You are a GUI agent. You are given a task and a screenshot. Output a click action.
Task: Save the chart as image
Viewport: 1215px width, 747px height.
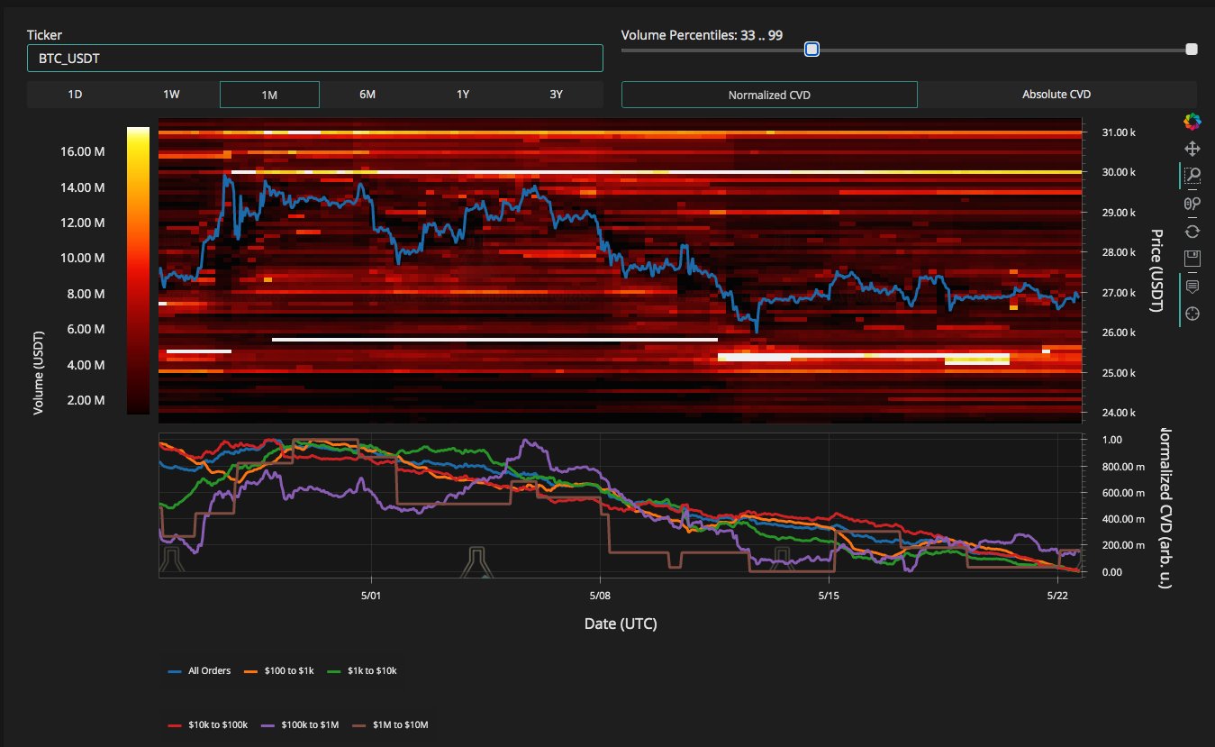click(1192, 259)
